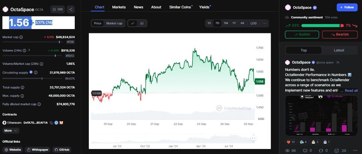Image resolution: width=362 pixels, height=154 pixels.
Task: Vote Bullish on community sentiment
Action: tap(302, 34)
